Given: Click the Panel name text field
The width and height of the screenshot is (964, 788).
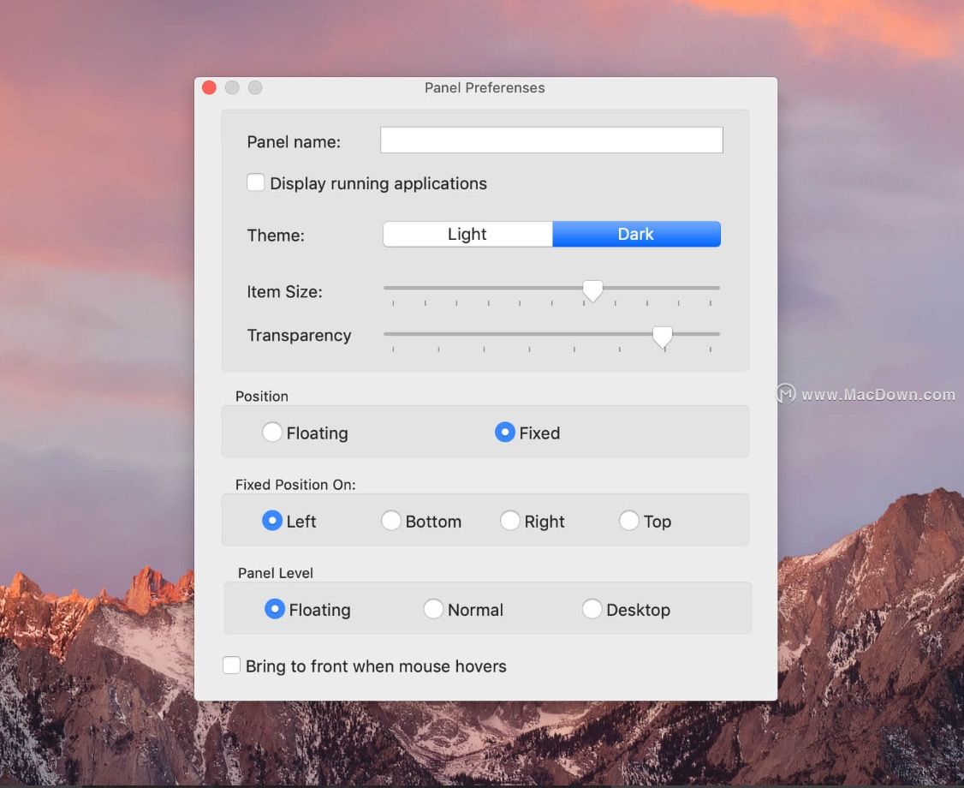Looking at the screenshot, I should (551, 140).
